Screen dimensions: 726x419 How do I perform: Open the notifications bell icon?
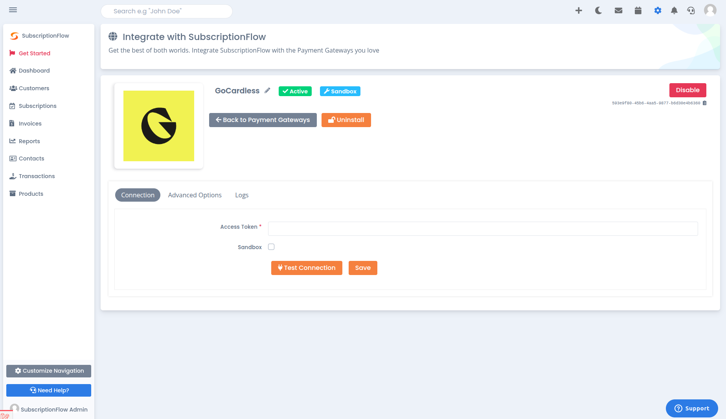(x=674, y=11)
